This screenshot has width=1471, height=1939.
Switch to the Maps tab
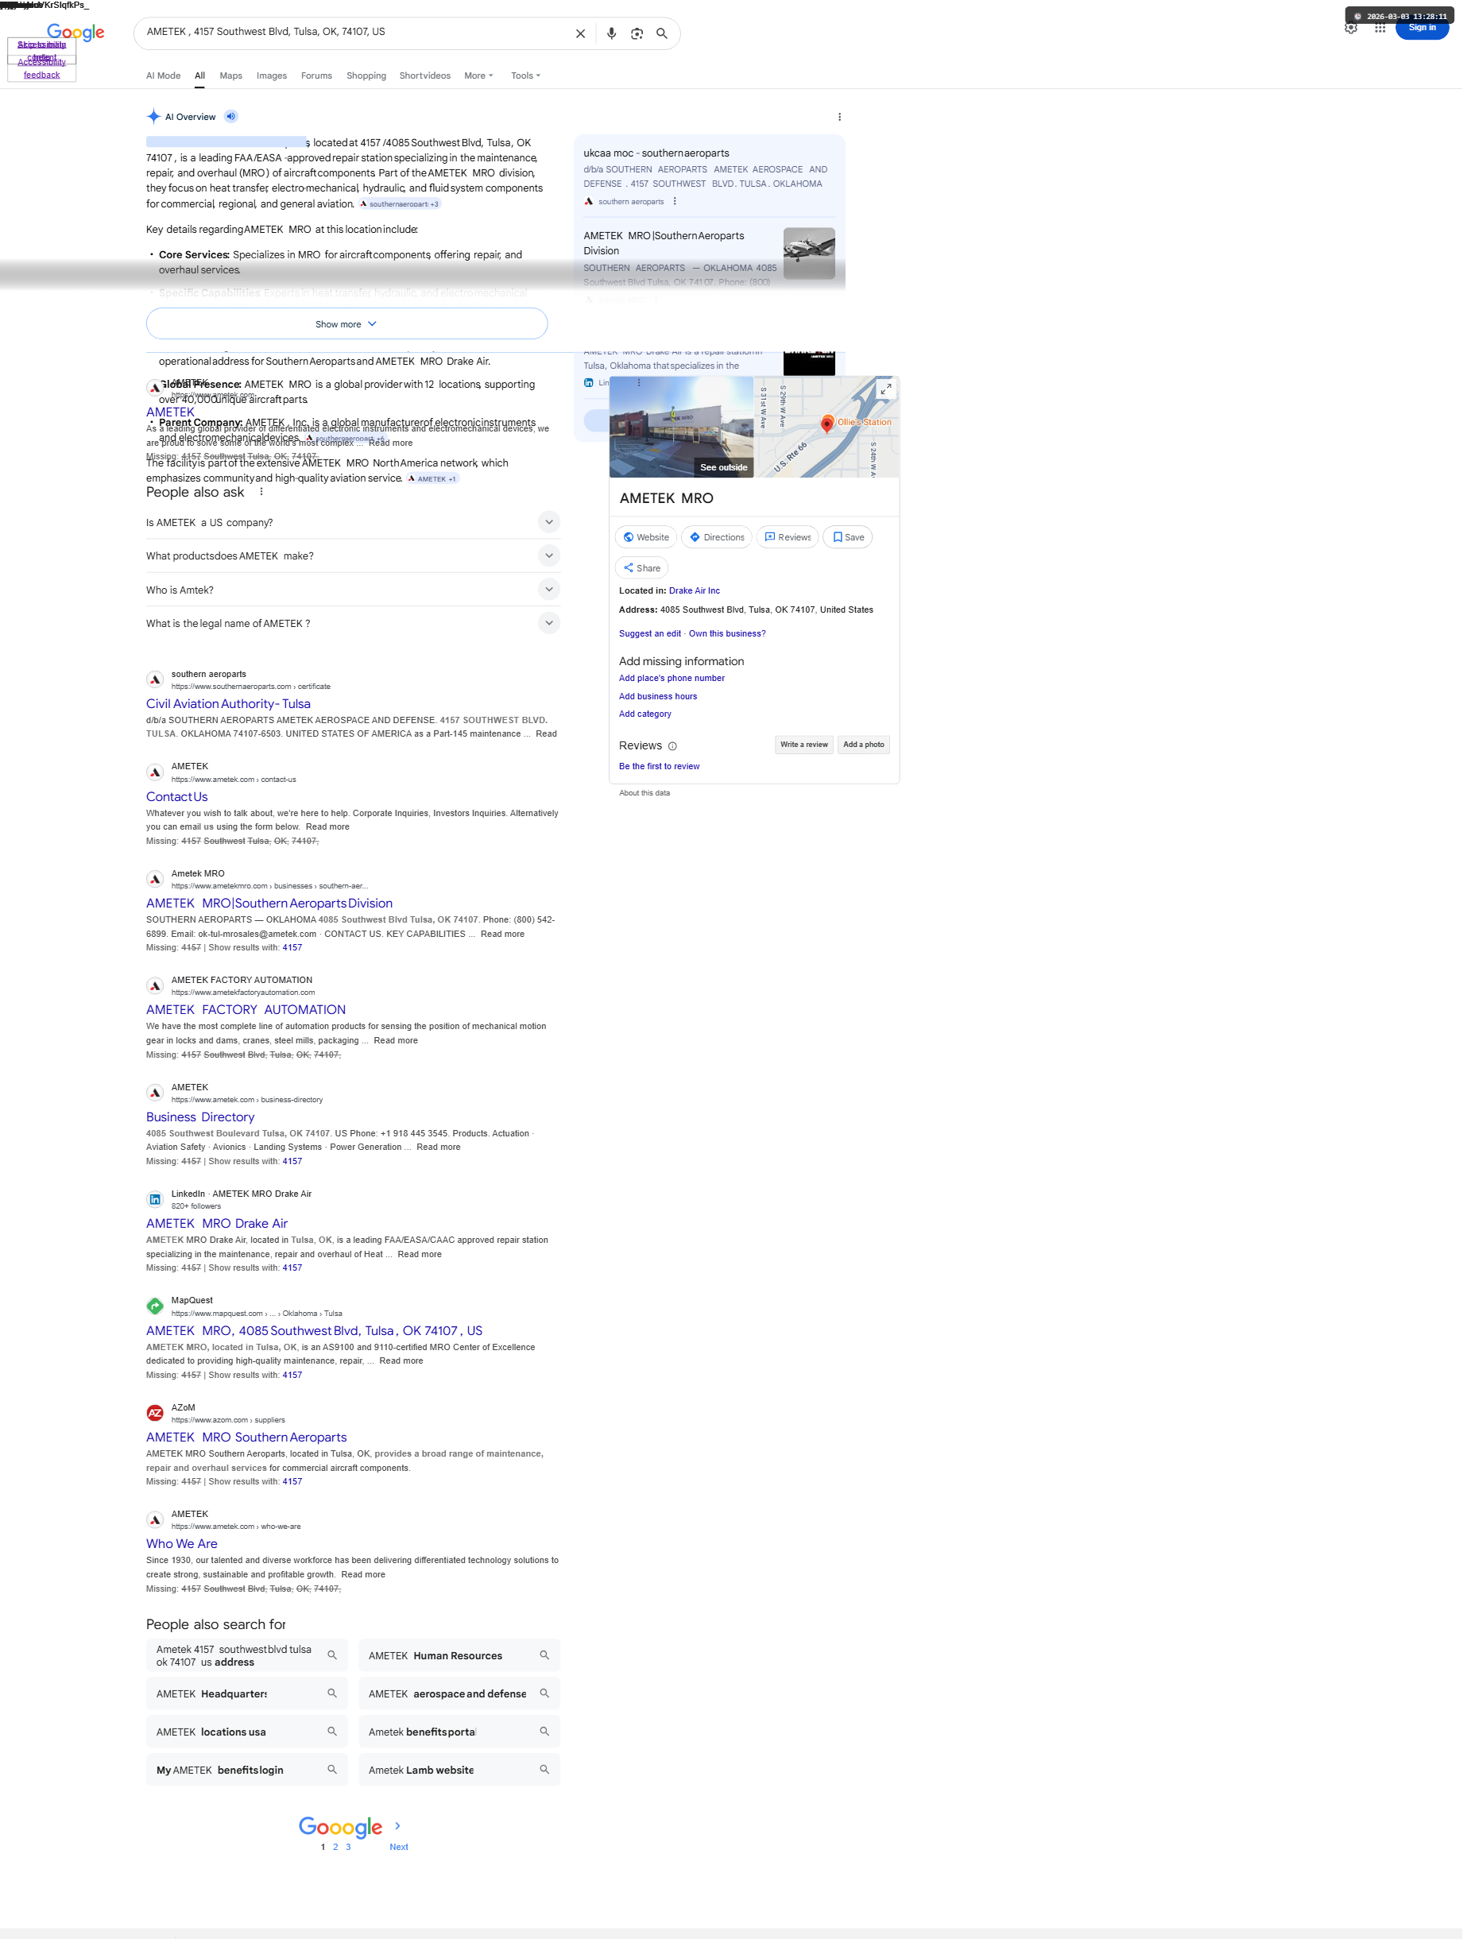231,75
